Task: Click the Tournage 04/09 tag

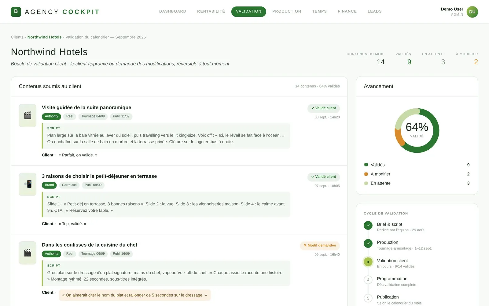Action: coord(93,116)
